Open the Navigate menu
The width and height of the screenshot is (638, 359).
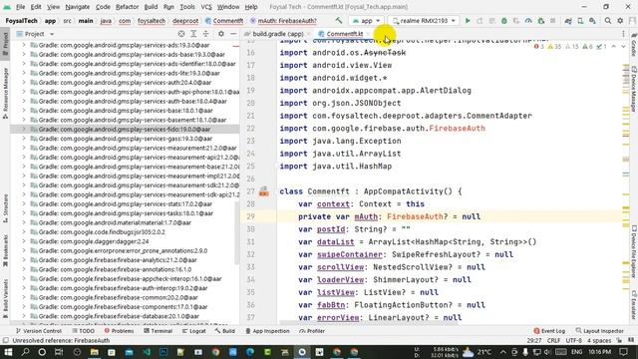[x=78, y=7]
